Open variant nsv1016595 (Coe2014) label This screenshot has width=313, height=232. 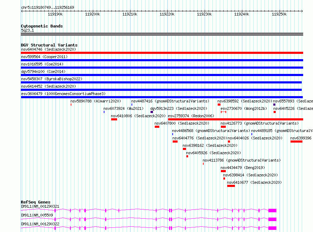[x=42, y=64]
